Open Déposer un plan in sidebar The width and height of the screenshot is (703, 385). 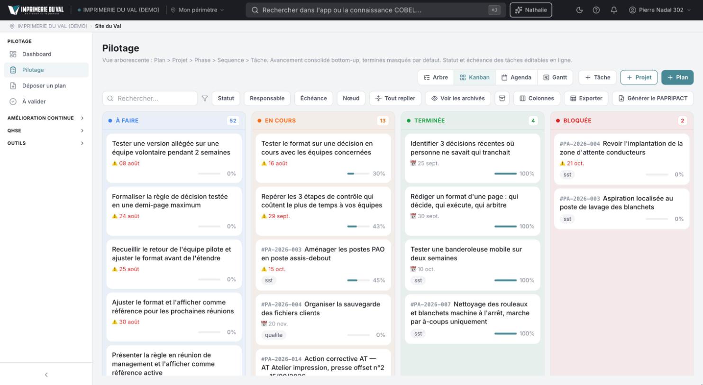point(46,86)
